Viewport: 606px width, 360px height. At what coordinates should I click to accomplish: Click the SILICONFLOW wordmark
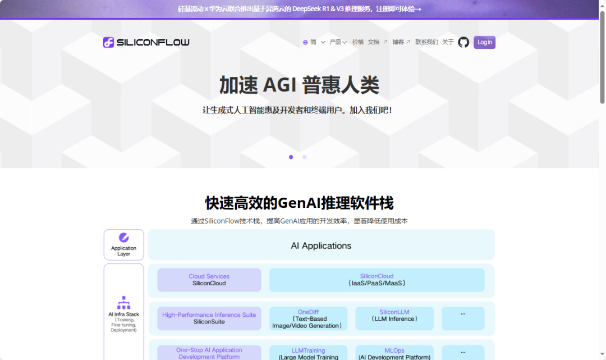(153, 42)
